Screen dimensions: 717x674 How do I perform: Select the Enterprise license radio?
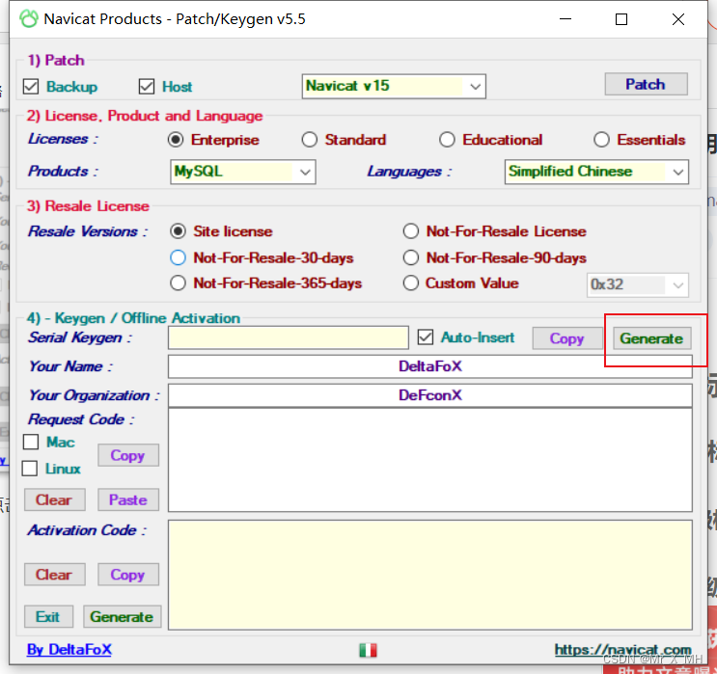click(x=176, y=140)
